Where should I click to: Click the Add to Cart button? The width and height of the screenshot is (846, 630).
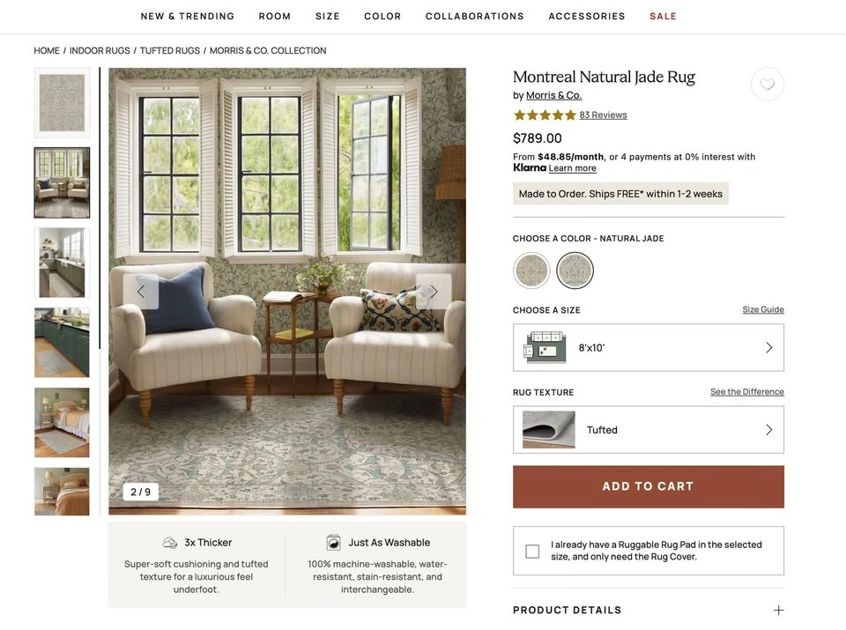(649, 486)
